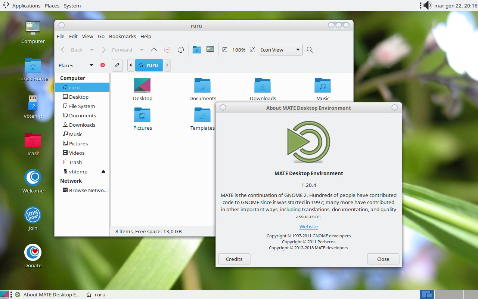Open the System menu in top panel

(x=72, y=6)
